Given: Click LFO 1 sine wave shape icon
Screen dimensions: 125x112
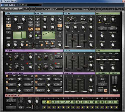Looking at the screenshot, I should [10, 59].
